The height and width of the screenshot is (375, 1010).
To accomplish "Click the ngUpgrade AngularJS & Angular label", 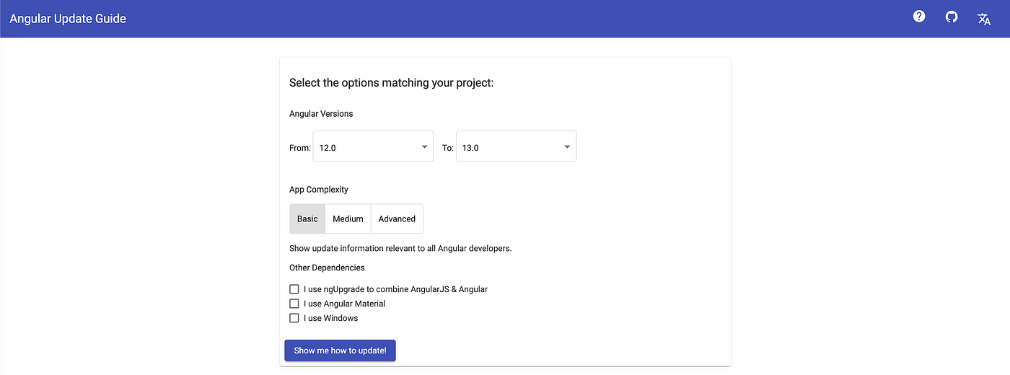I will tap(395, 289).
